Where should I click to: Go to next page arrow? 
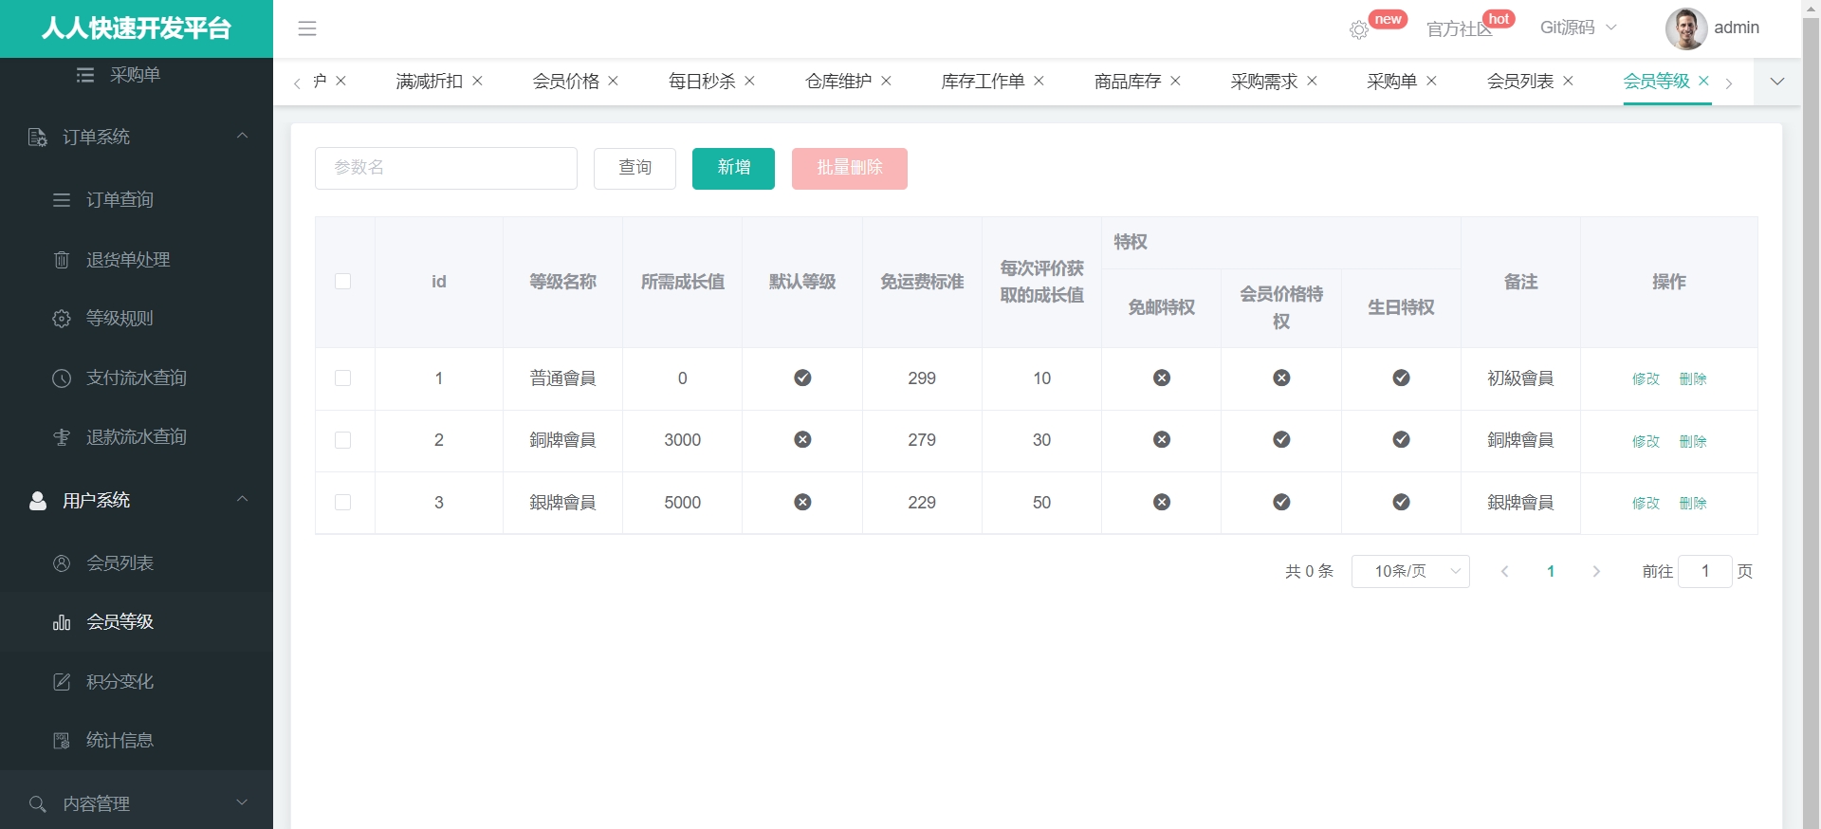[x=1597, y=571]
